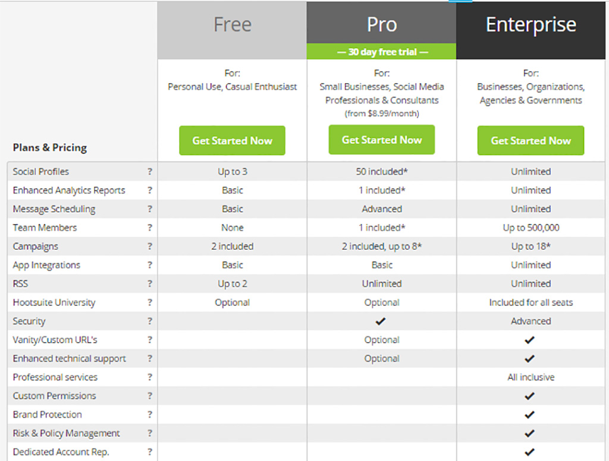Click the Pro plan Security checkmark
Image resolution: width=609 pixels, height=461 pixels.
(x=381, y=321)
